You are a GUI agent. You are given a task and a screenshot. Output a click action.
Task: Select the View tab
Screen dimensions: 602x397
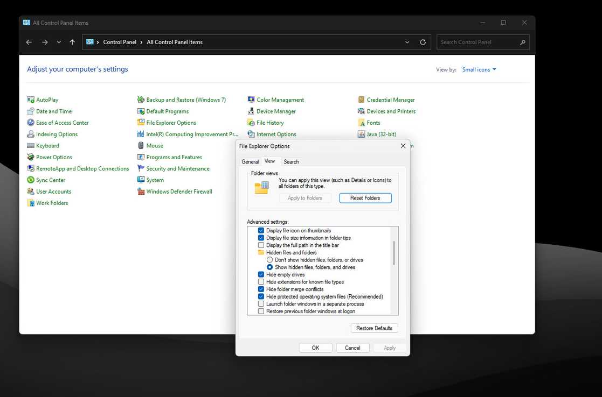click(x=269, y=161)
